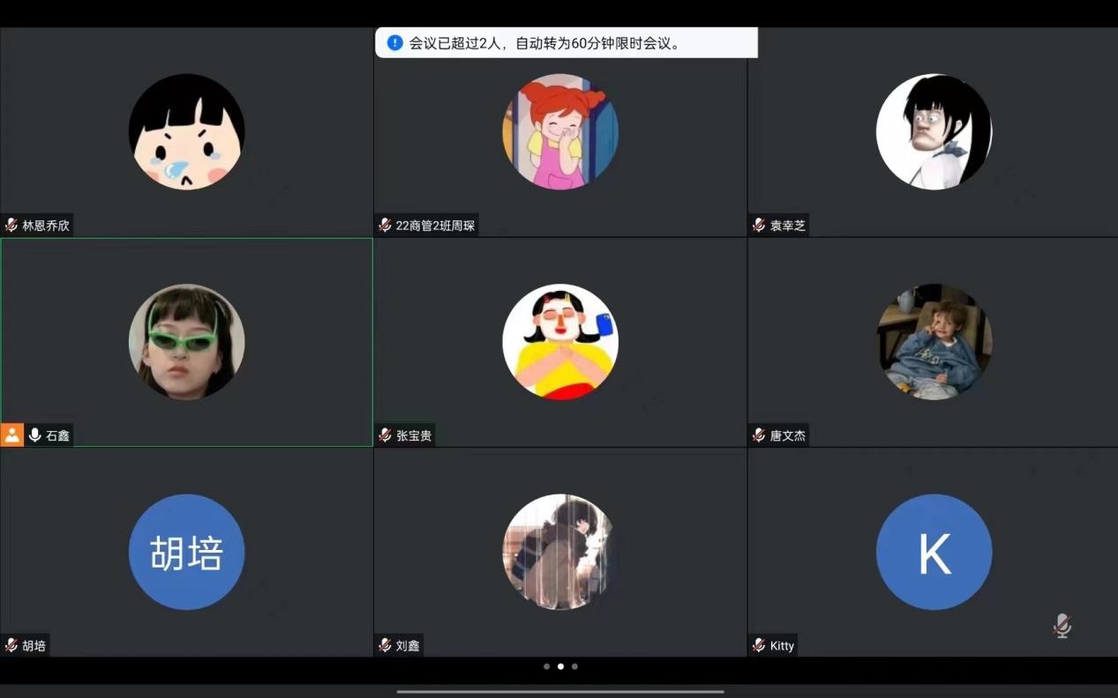Click muted mic icon beside 林恩乔欣

11,225
